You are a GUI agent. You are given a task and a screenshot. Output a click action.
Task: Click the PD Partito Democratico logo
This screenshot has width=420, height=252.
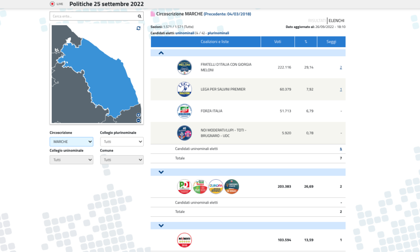184,187
